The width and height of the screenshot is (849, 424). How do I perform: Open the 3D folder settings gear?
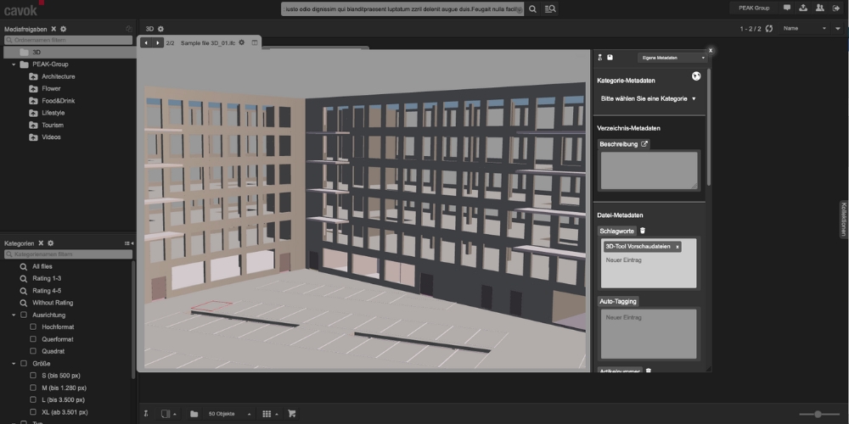160,29
